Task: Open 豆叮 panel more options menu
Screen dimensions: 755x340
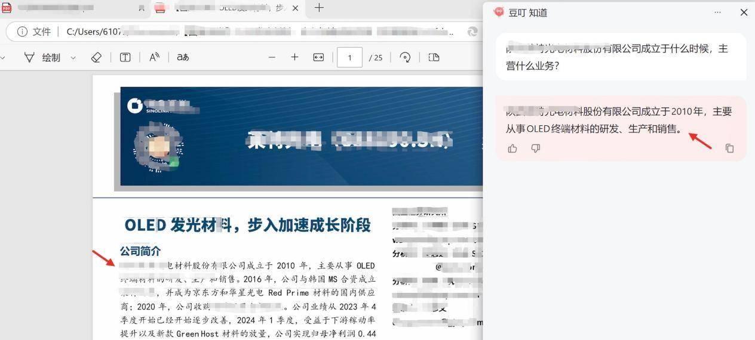Action: [x=717, y=13]
